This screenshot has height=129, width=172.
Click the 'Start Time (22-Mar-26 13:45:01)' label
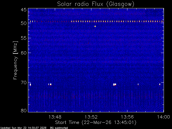[96, 123]
